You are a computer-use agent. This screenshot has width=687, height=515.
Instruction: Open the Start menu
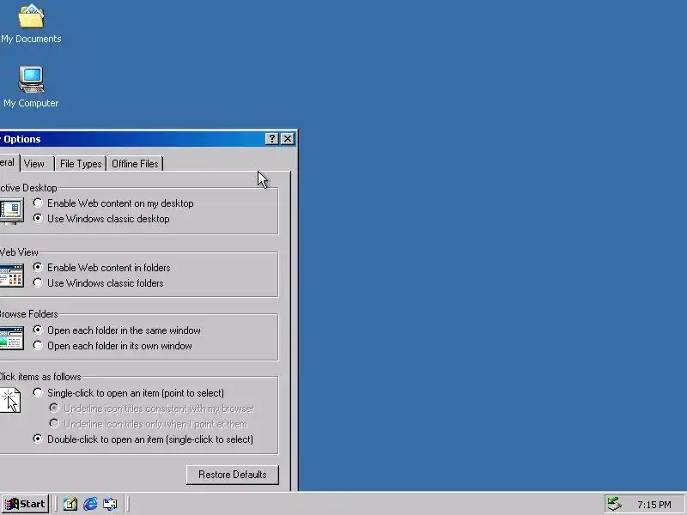[x=25, y=504]
